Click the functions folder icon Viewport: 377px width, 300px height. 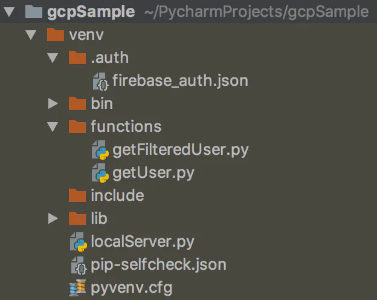[77, 126]
